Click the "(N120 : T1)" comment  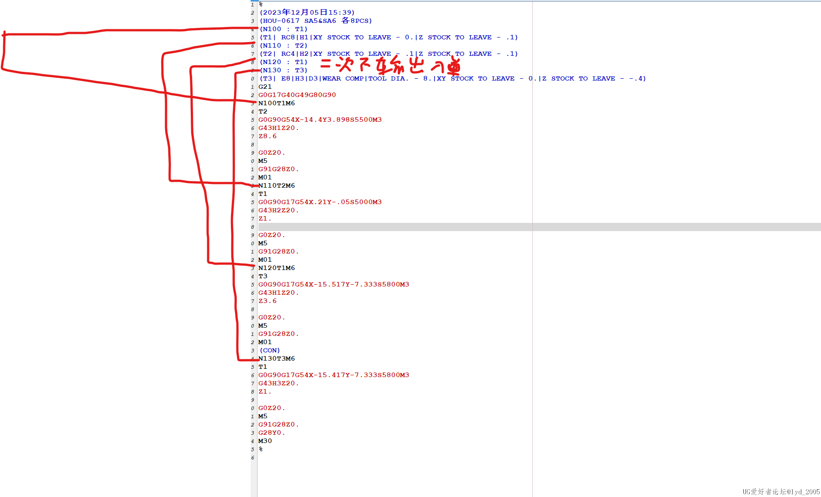coord(284,62)
